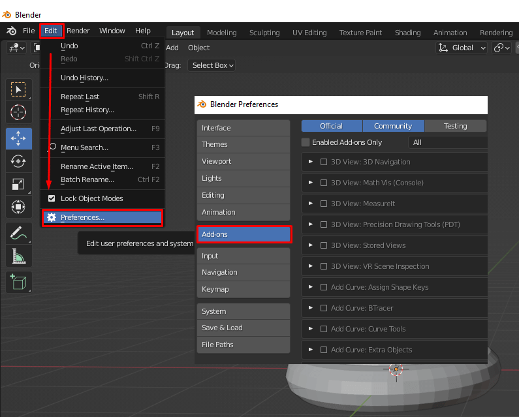Click the Add Cube tool icon

click(18, 282)
